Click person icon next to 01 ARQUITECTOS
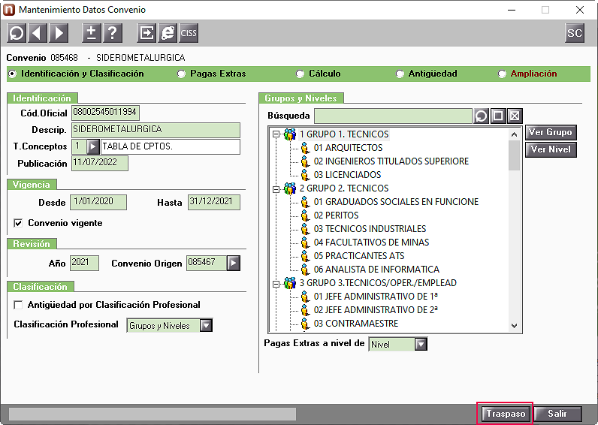 click(x=305, y=148)
